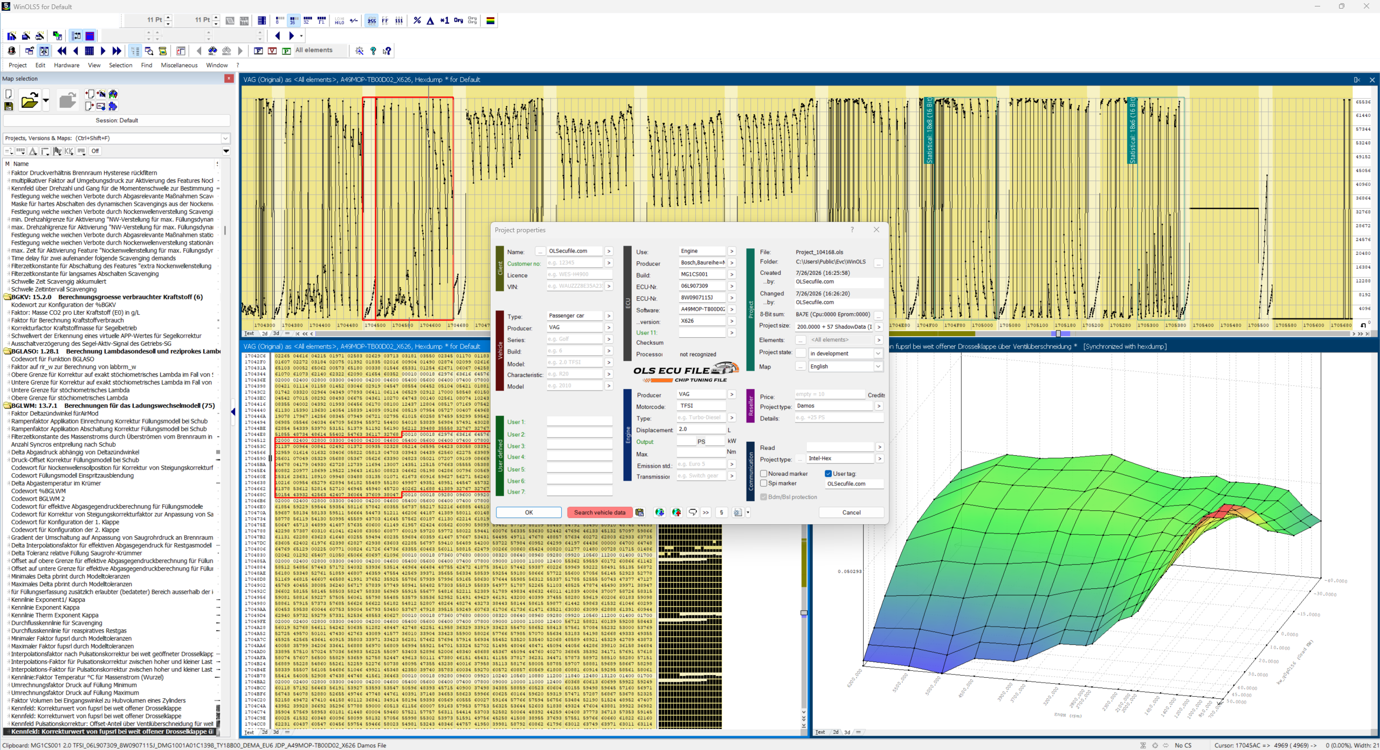Click the VIN input field
1380x750 pixels.
point(575,286)
